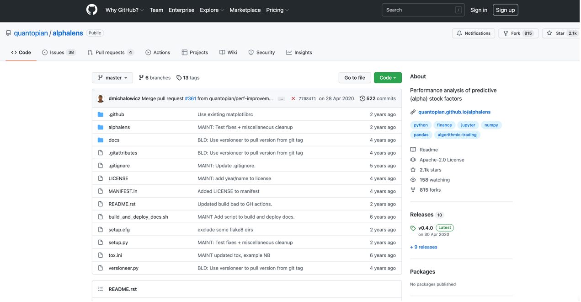Open pull request #361 link
Screen dimensions: 581x302
click(x=190, y=98)
